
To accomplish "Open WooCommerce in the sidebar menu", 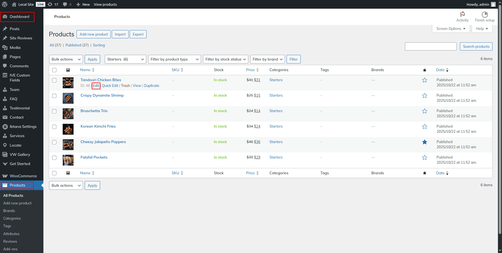I will point(23,176).
